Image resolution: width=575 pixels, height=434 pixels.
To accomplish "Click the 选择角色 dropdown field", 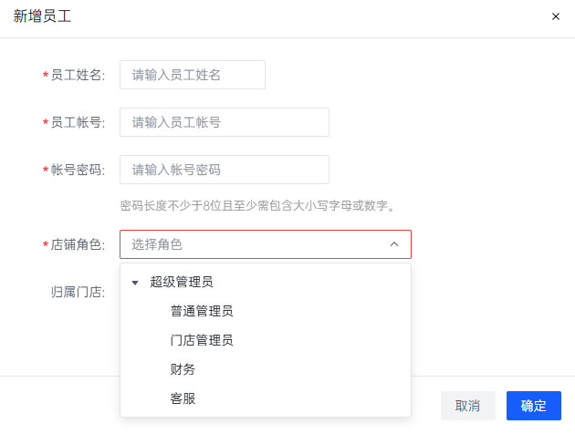I will point(256,244).
